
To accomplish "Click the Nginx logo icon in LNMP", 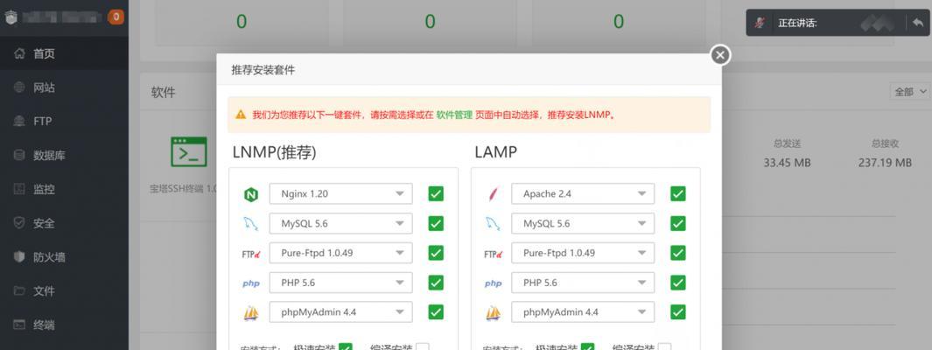I will pyautogui.click(x=251, y=194).
